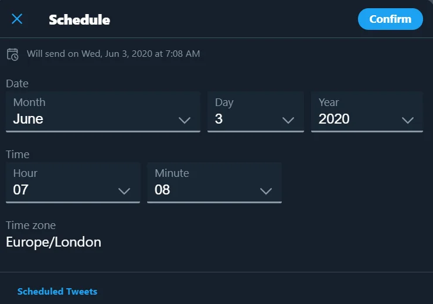The image size is (433, 304).
Task: Click the "Will send on" summary text
Action: click(x=113, y=54)
